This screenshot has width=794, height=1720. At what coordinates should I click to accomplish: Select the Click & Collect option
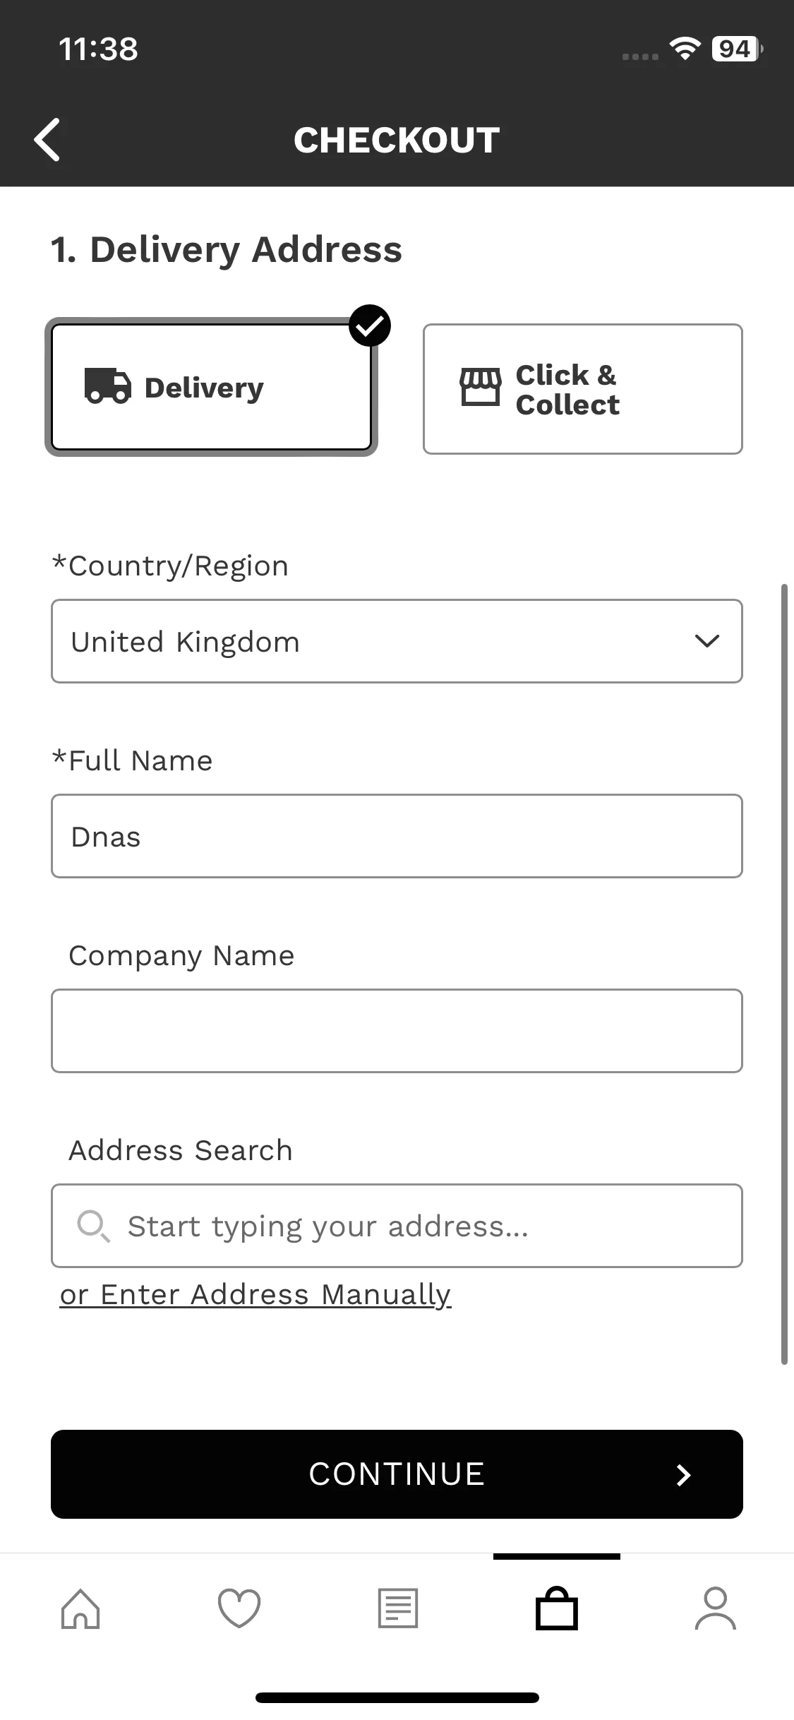click(x=583, y=389)
